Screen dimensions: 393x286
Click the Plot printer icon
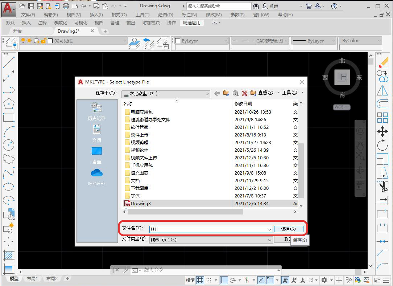(66, 6)
